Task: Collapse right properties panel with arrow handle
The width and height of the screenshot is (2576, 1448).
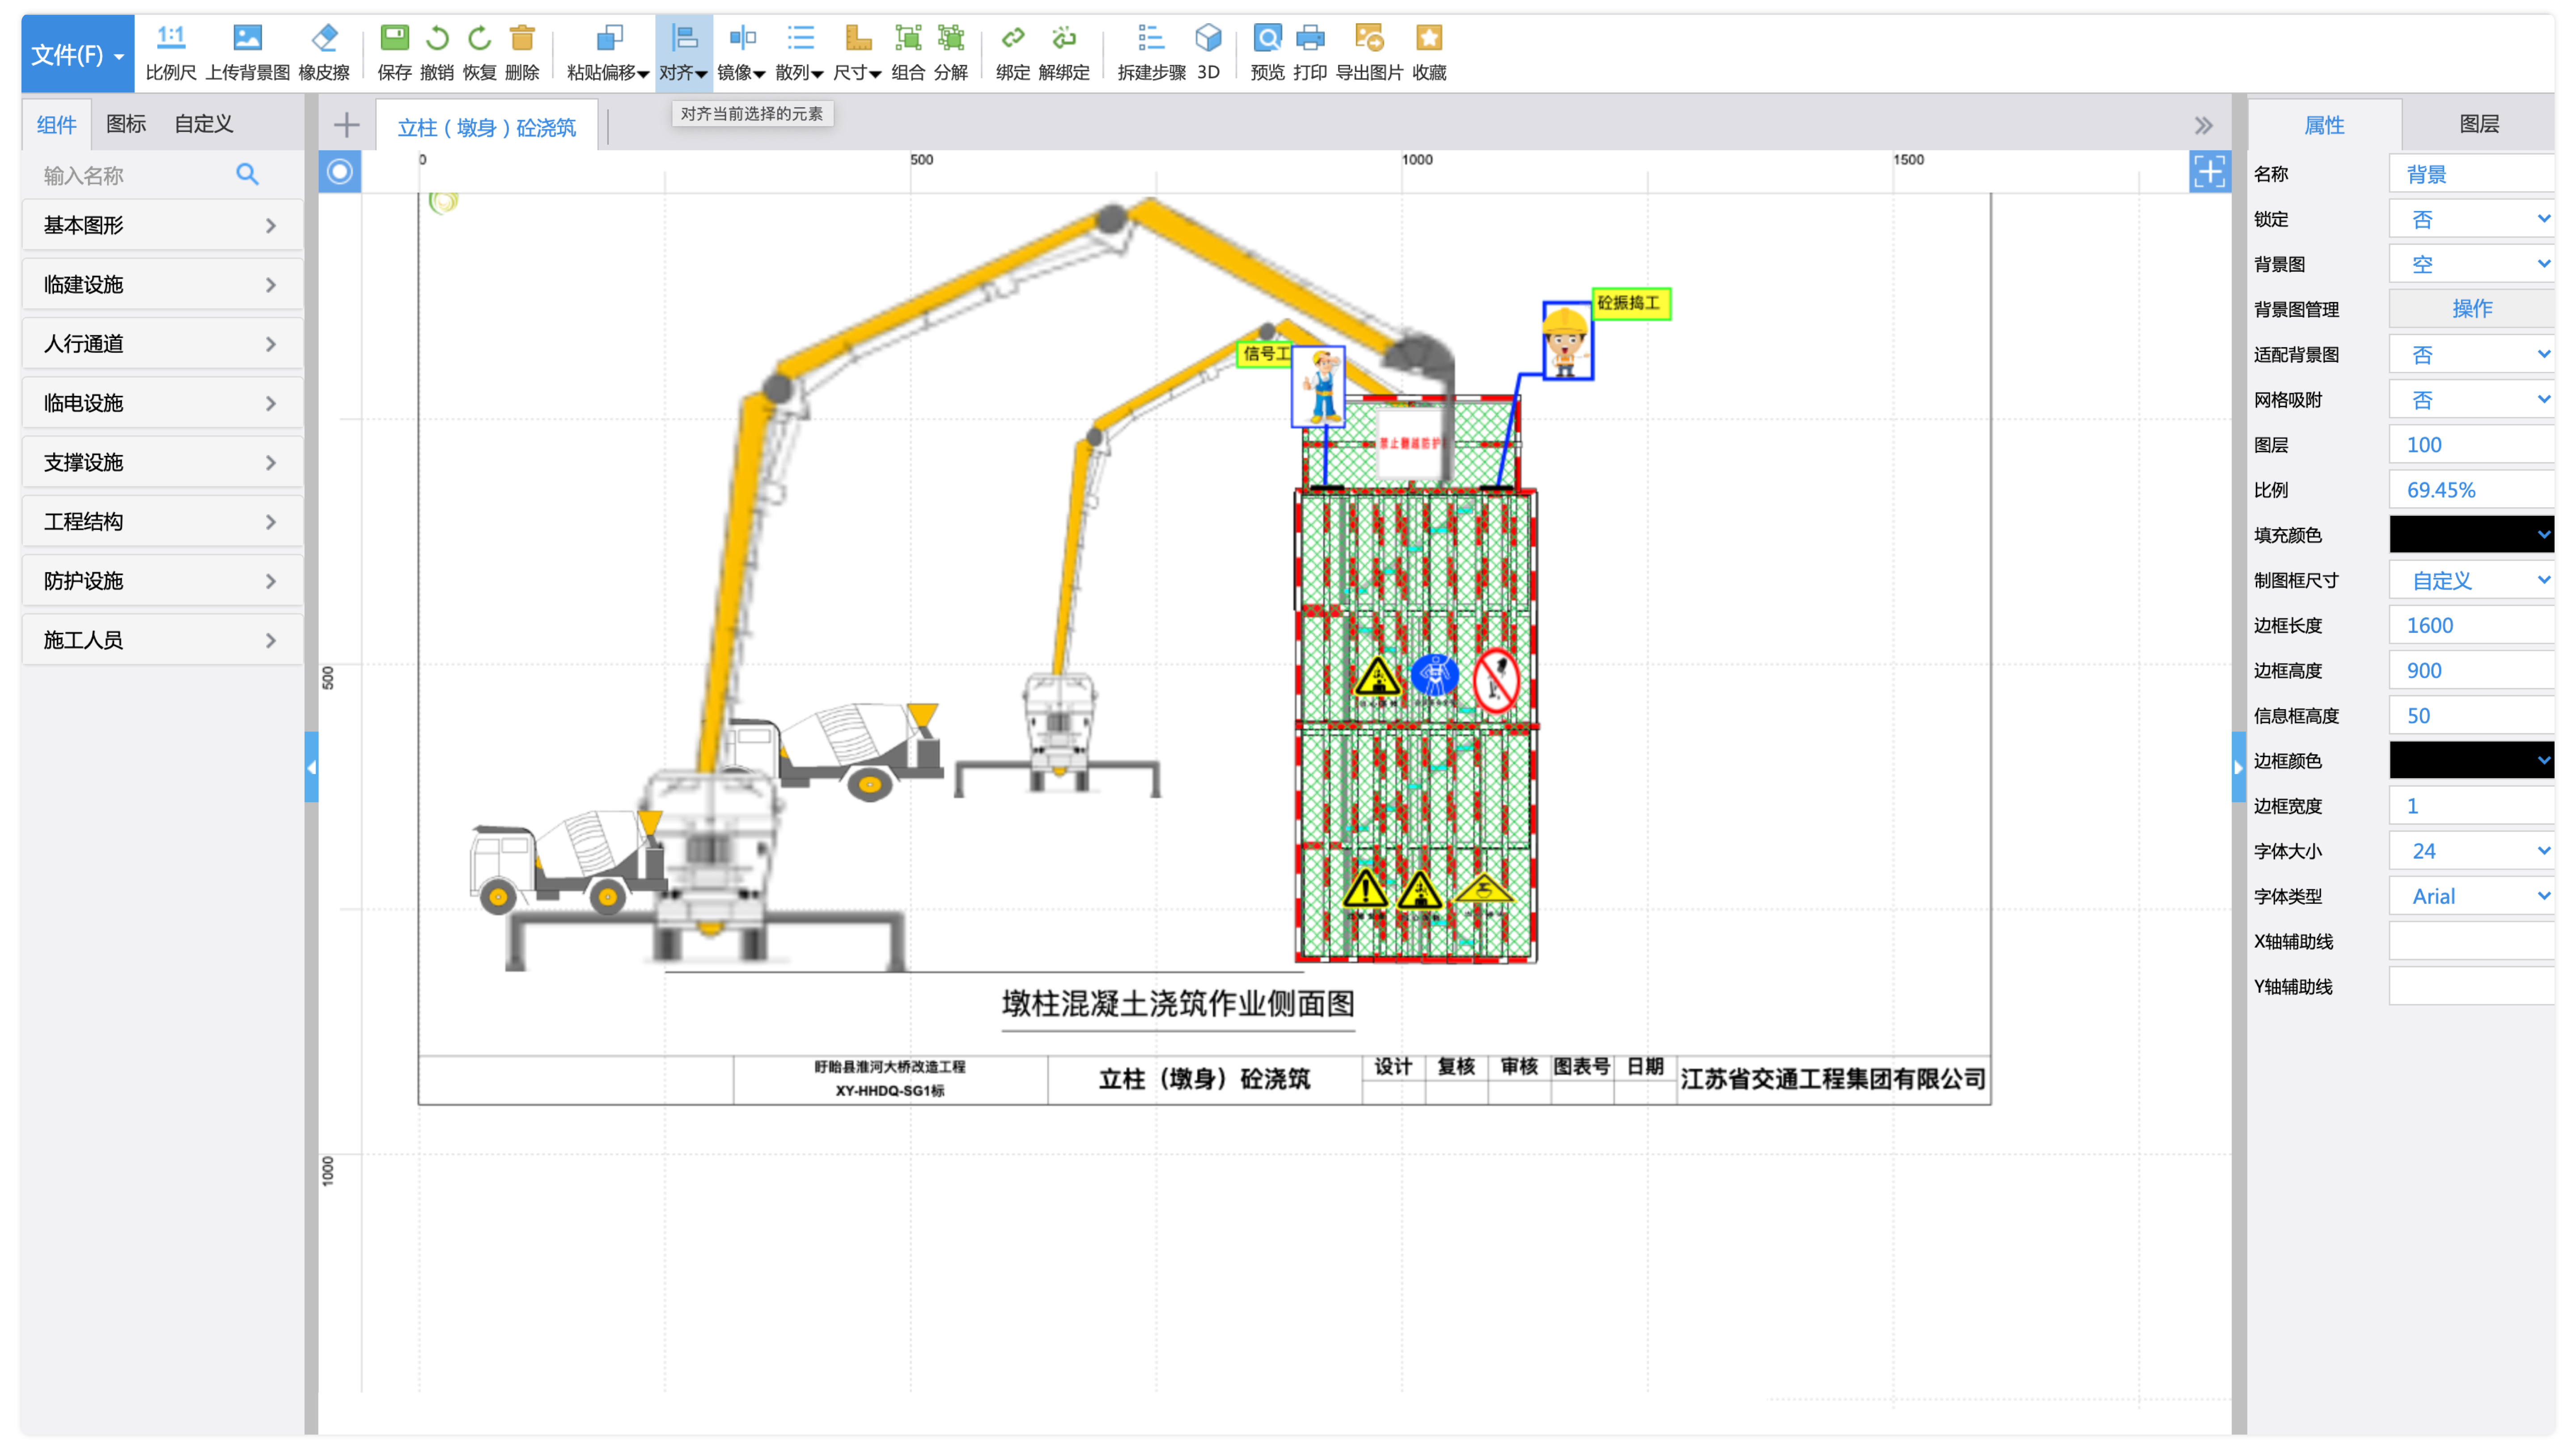Action: click(2238, 767)
